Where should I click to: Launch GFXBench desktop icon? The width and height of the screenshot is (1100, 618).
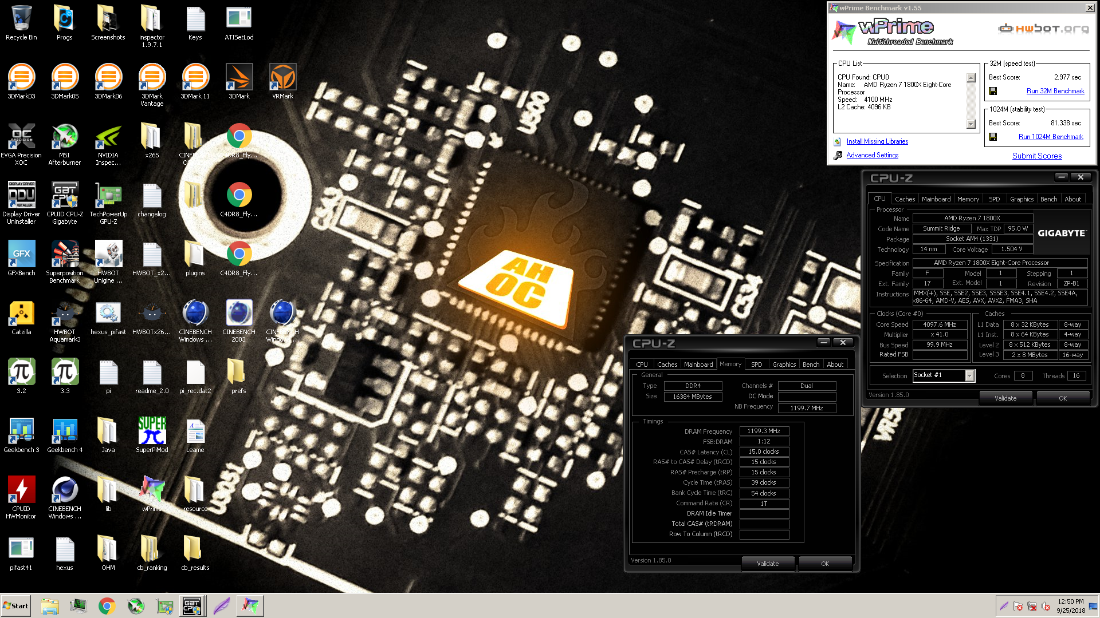[x=21, y=258]
